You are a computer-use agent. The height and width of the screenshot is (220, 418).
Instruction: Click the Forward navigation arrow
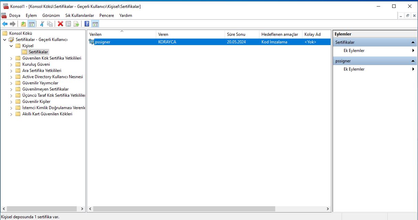(12, 23)
